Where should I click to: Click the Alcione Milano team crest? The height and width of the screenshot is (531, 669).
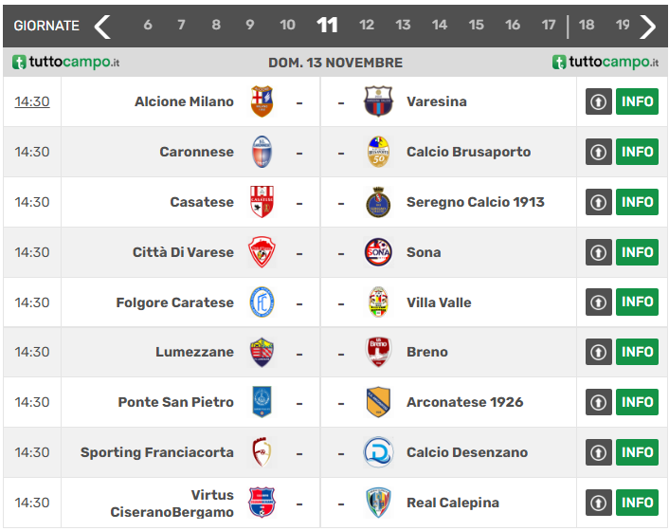(x=262, y=101)
